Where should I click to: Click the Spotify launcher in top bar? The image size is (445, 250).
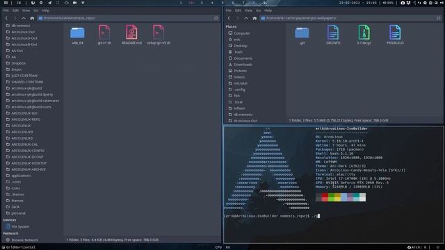41,3
